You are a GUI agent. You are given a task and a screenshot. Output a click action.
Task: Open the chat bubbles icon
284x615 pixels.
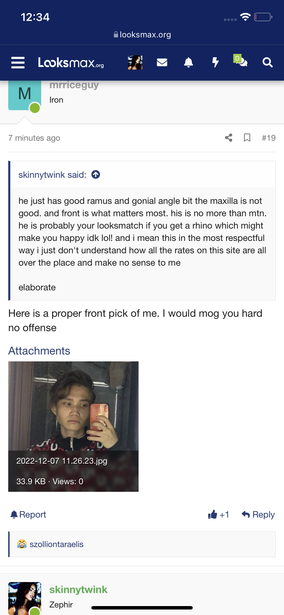[x=241, y=61]
